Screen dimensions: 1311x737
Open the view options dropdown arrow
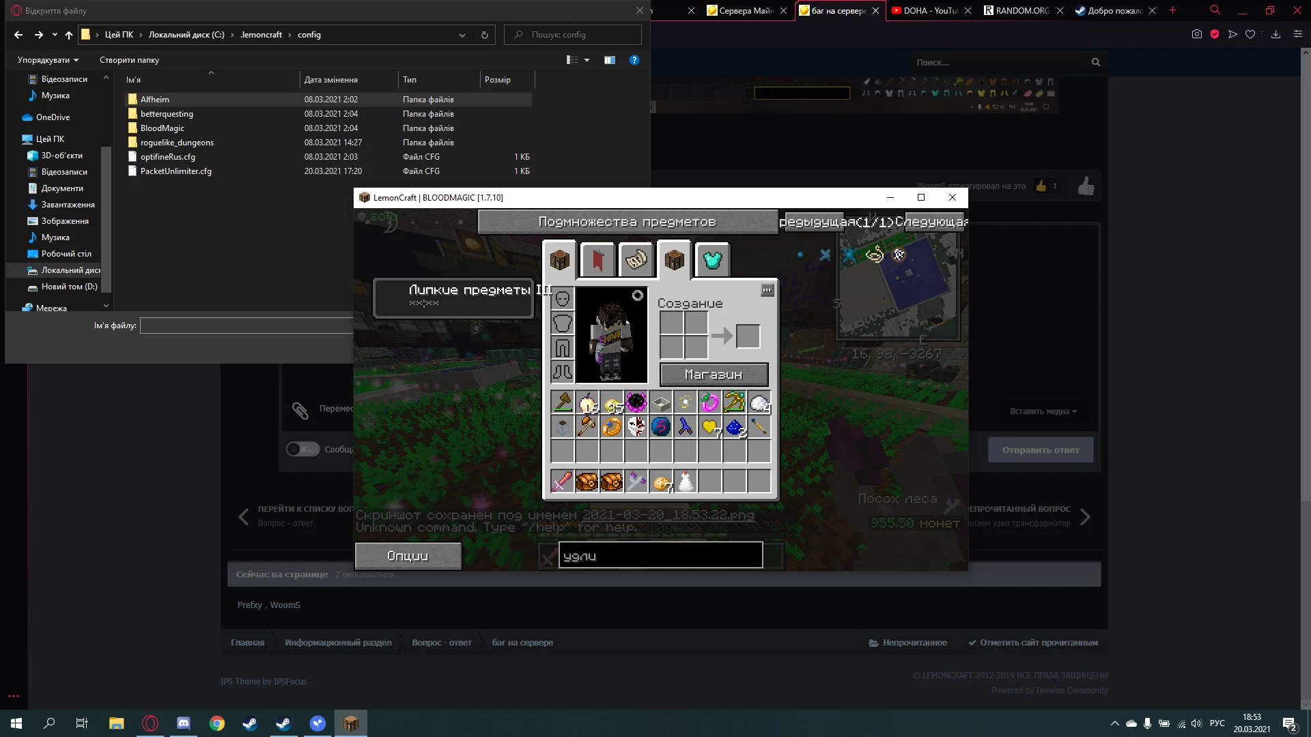(587, 60)
